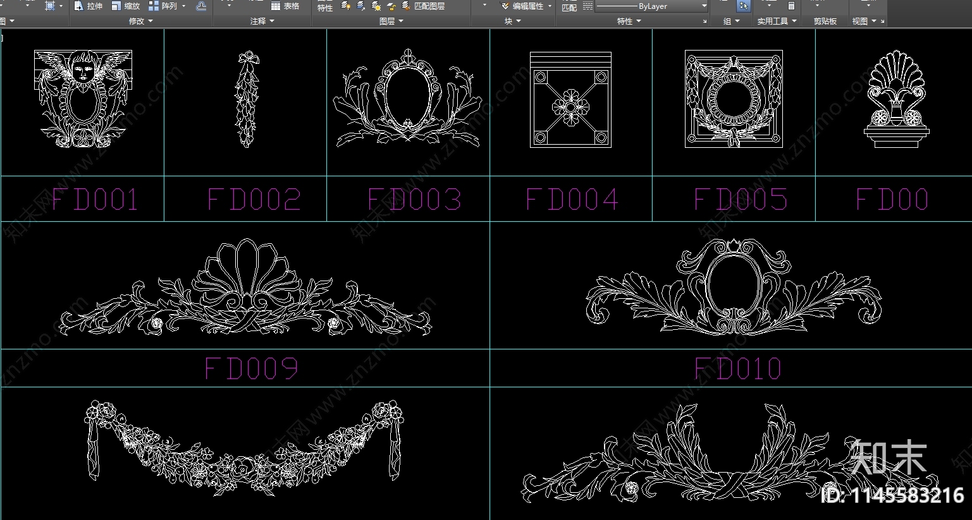The height and width of the screenshot is (520, 972).
Task: Select the hanging garland above FD002
Action: pyautogui.click(x=246, y=100)
